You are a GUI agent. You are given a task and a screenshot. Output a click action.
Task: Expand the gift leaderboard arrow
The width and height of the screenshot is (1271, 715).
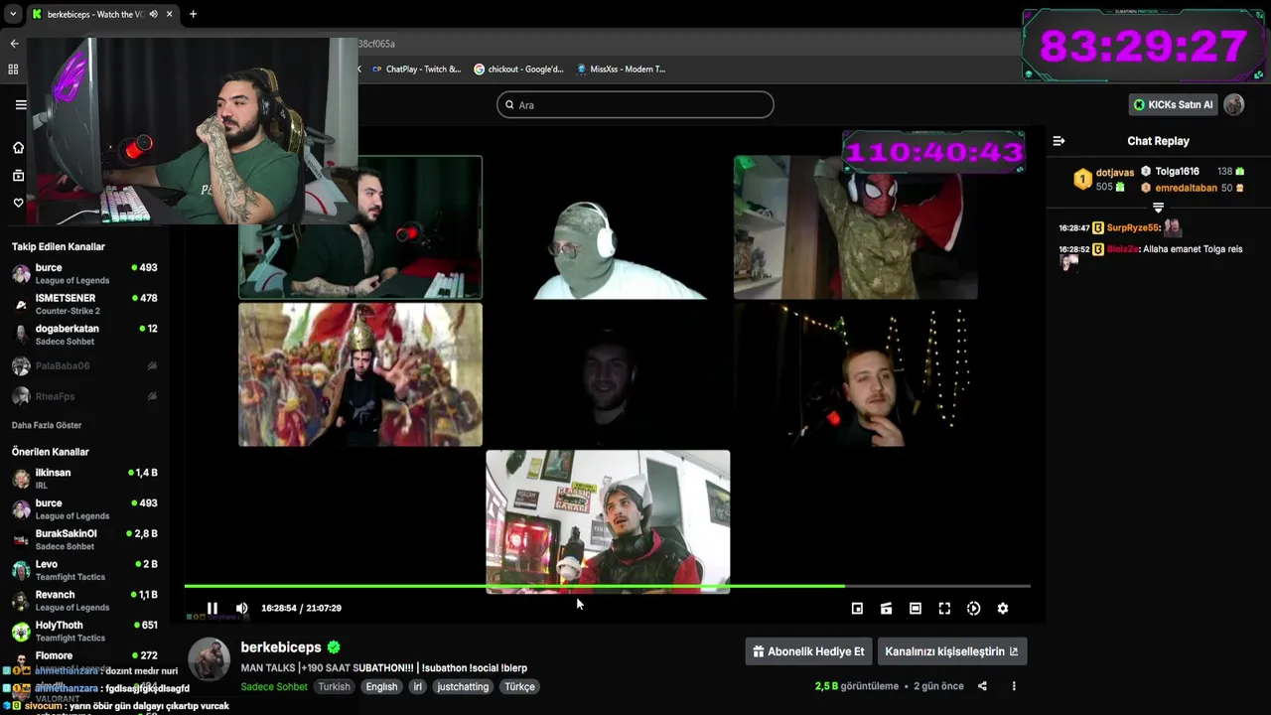click(1158, 208)
